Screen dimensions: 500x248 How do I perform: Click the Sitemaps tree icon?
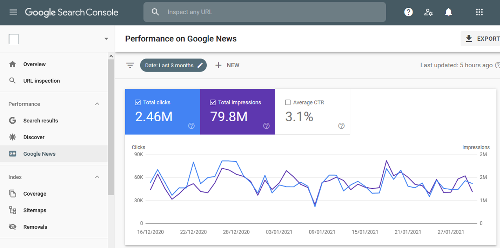click(x=13, y=210)
